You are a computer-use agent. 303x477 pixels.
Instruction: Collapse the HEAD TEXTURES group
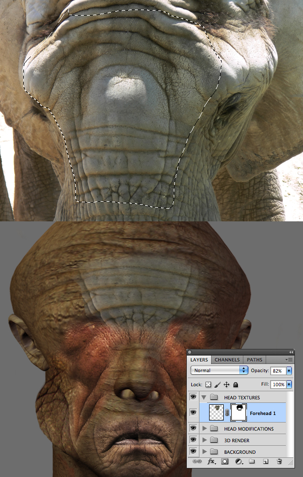[x=204, y=397]
